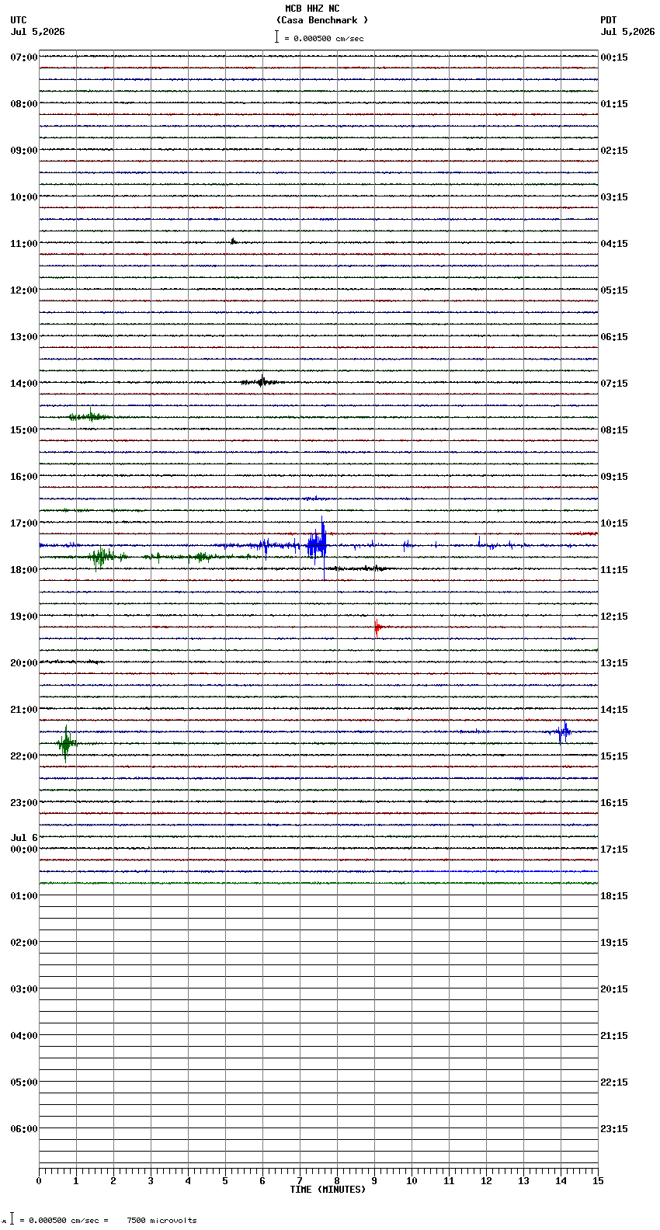Click the x-axis tick label '10'
The image size is (660, 1230).
click(x=412, y=1181)
